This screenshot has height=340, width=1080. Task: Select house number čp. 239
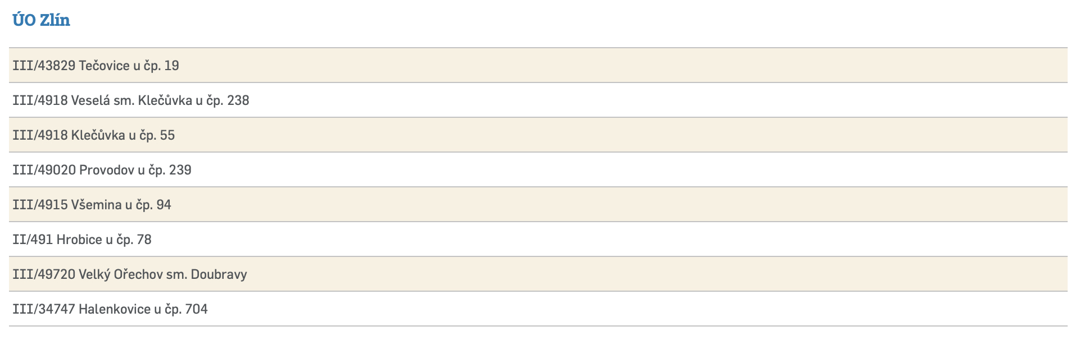(x=170, y=170)
